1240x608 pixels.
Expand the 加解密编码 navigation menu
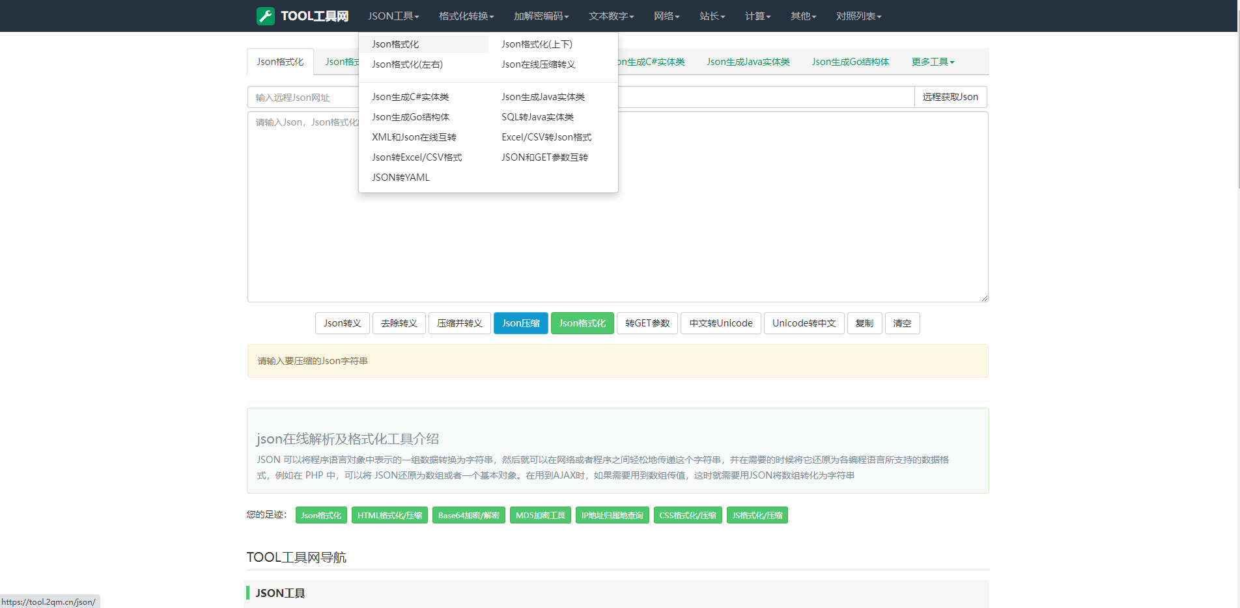[x=541, y=16]
